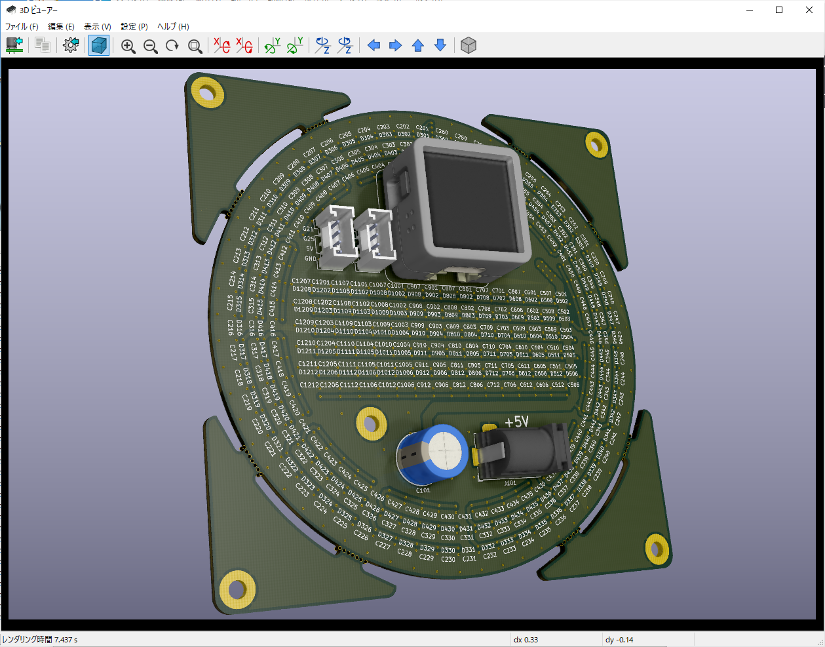Fit the board in view with zoom-fit icon
This screenshot has width=825, height=647.
tap(195, 45)
